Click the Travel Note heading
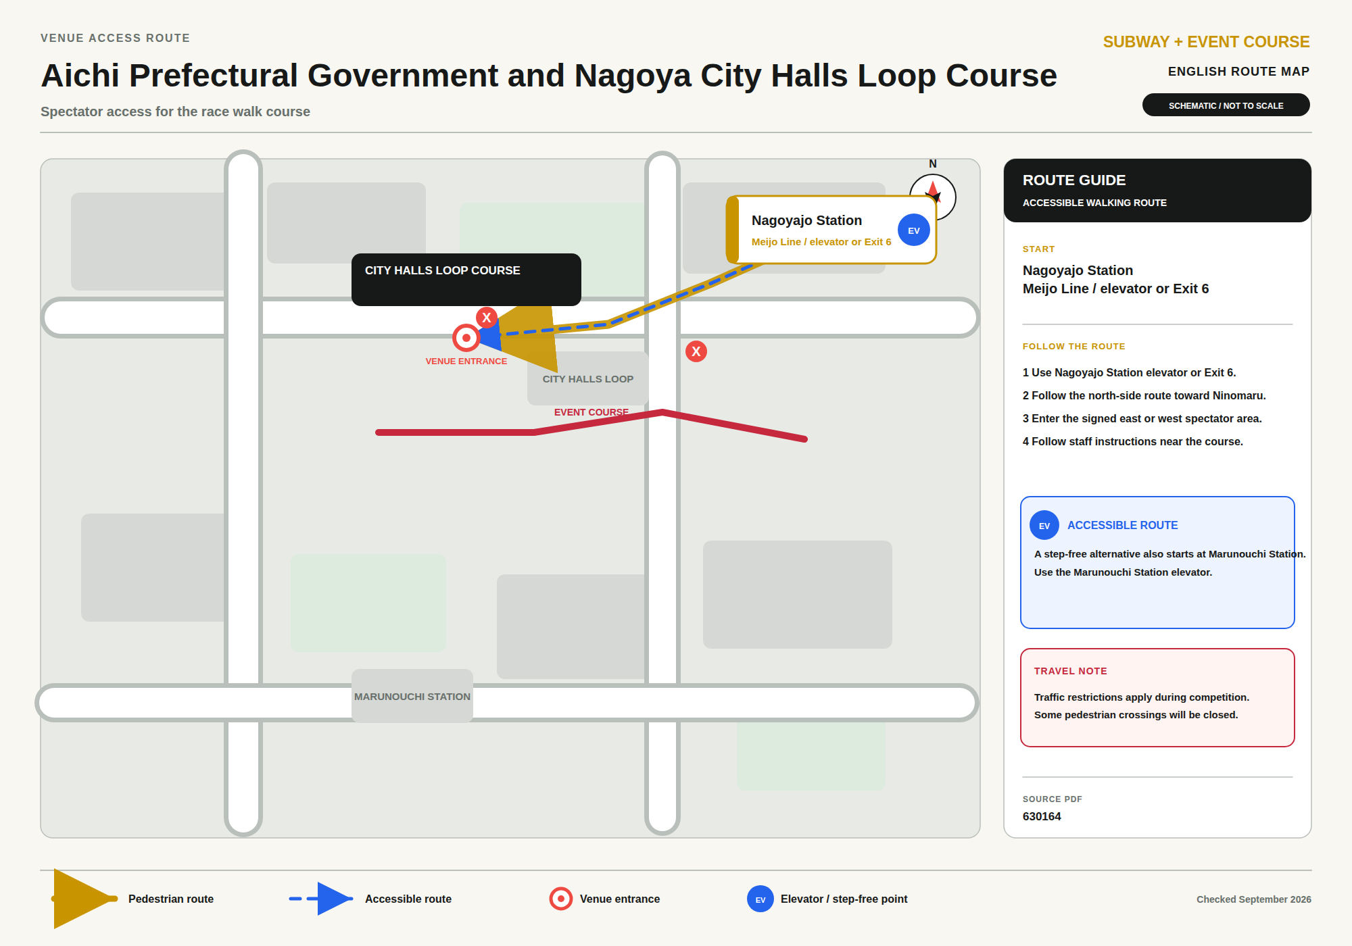The height and width of the screenshot is (946, 1352). (x=1071, y=671)
